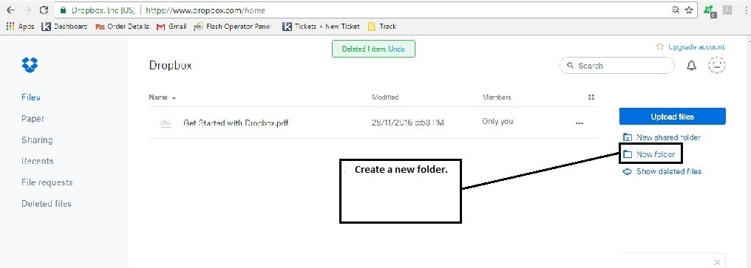Screen dimensions: 751x268
Task: Go back with the browser back arrow
Action: click(x=10, y=10)
